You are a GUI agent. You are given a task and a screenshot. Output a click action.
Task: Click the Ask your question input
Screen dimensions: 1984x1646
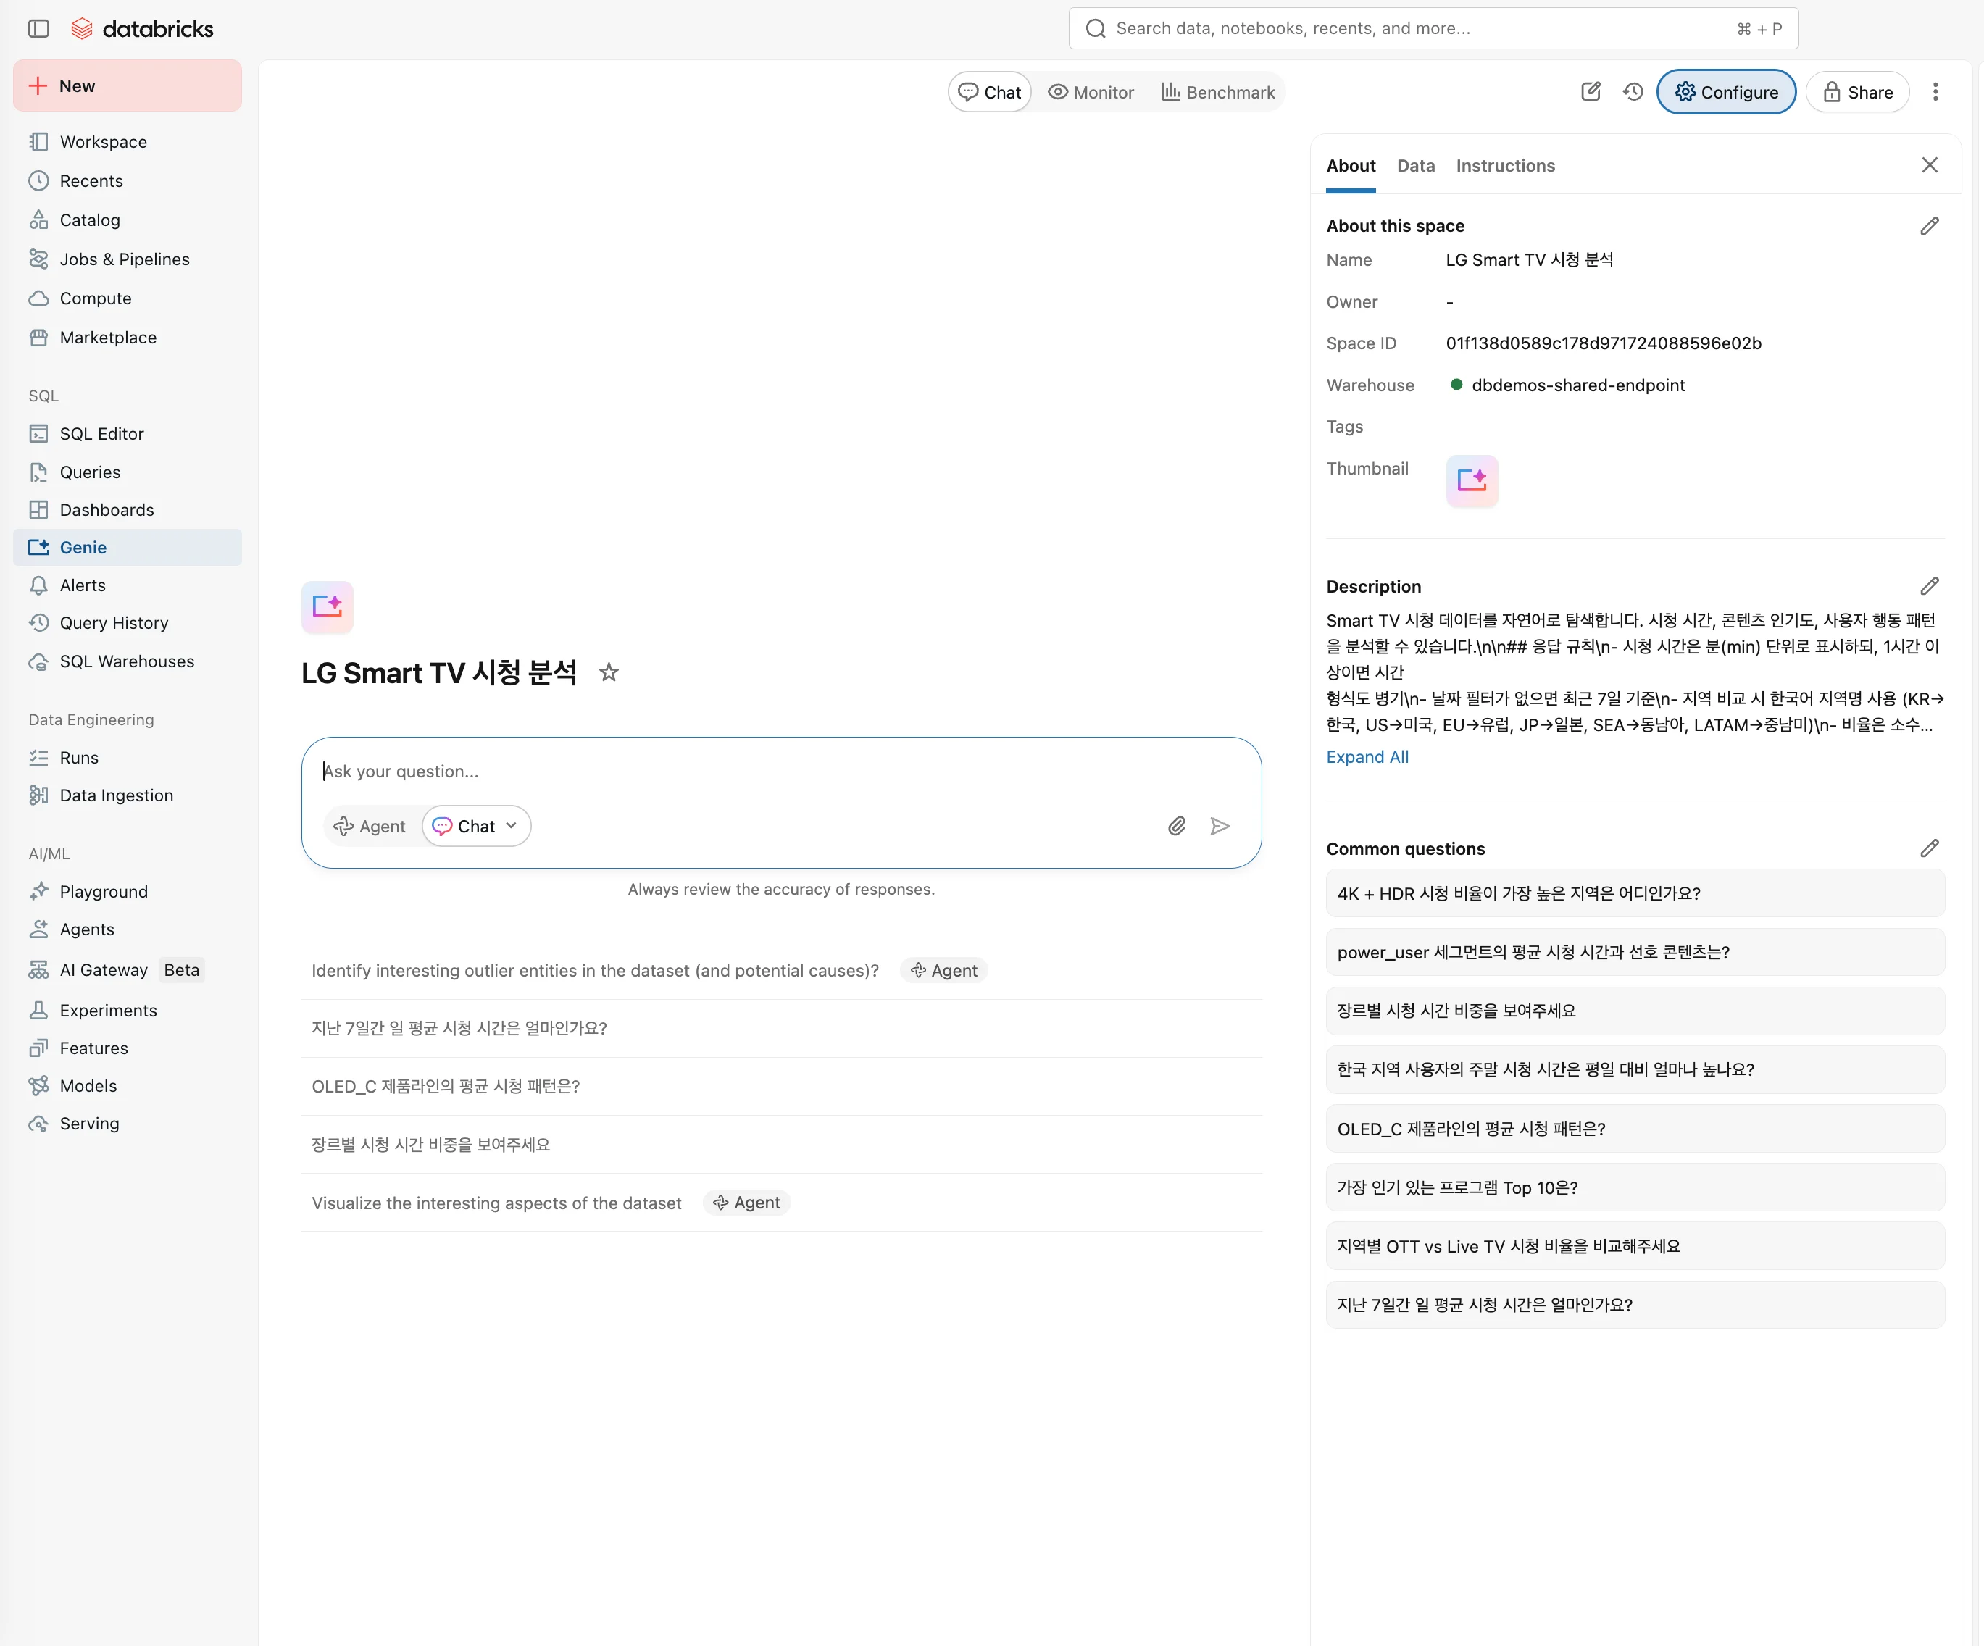tap(781, 772)
